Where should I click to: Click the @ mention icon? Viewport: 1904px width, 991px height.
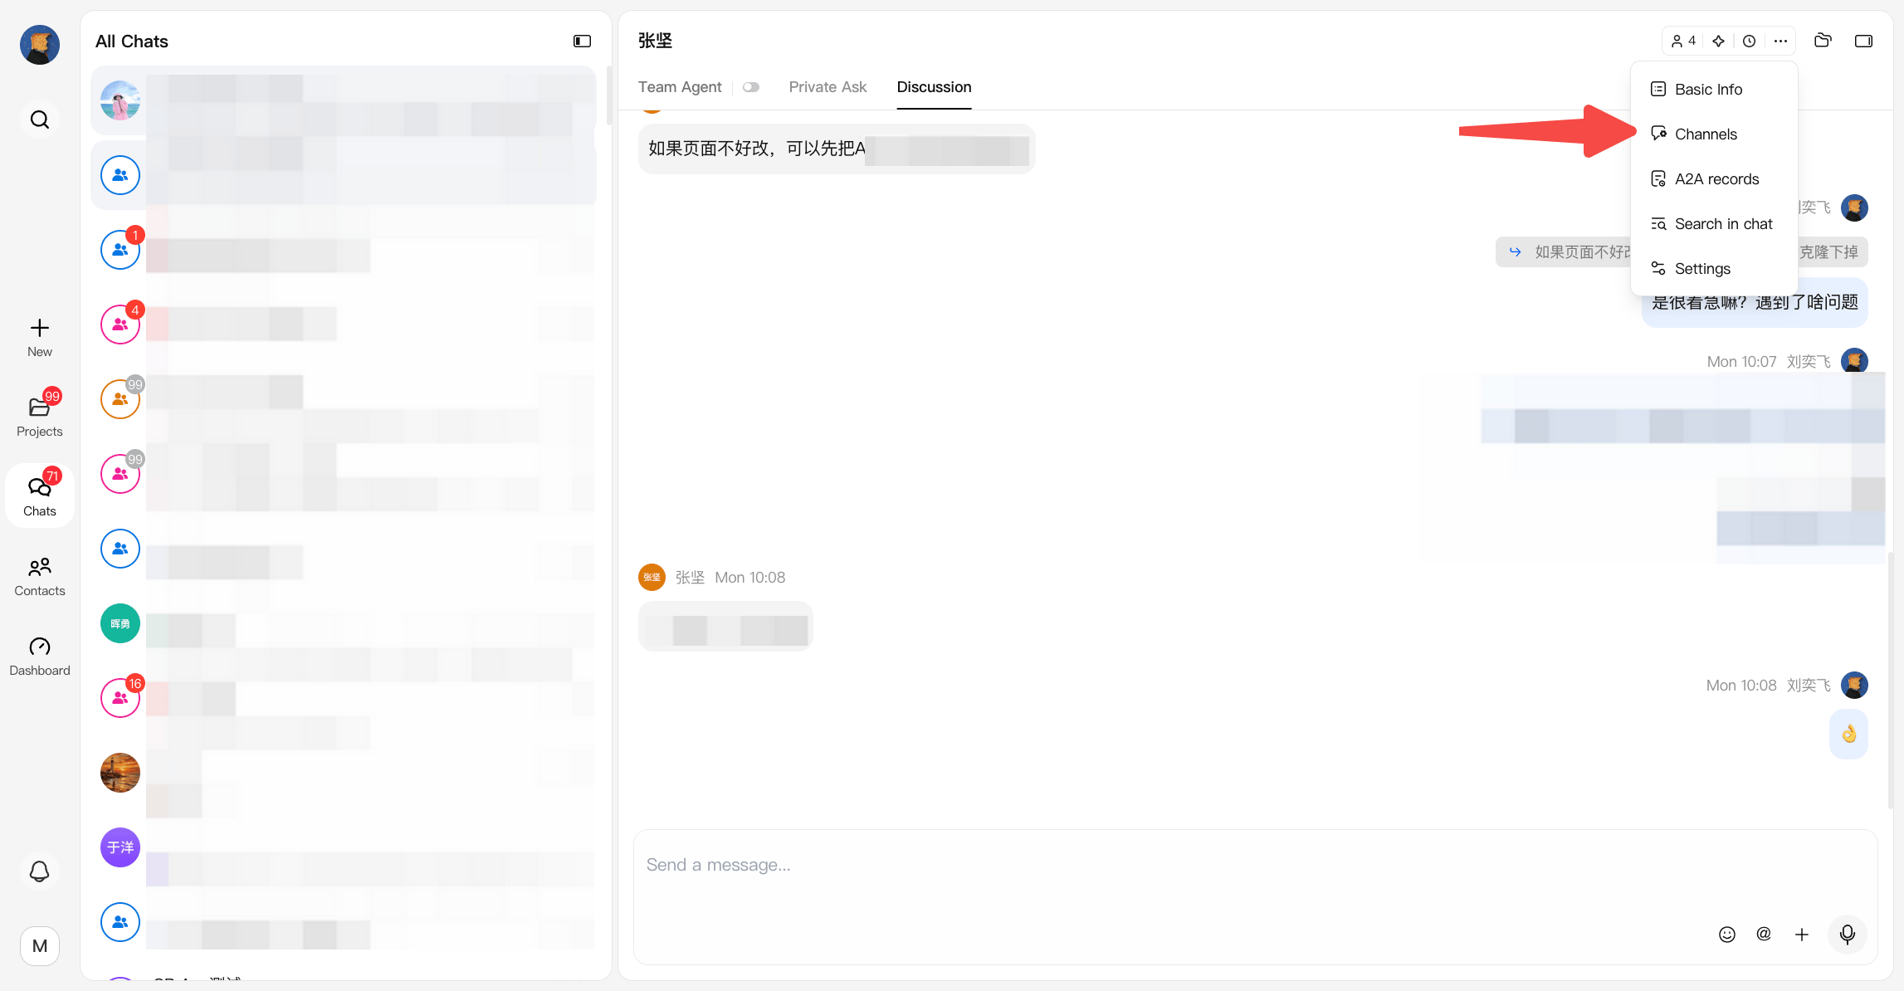tap(1764, 935)
